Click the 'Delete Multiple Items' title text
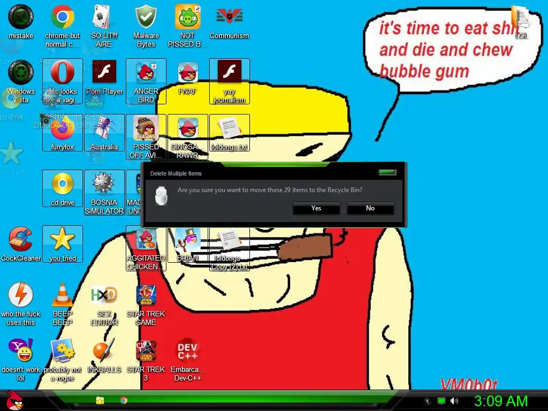Image resolution: width=548 pixels, height=411 pixels. [x=176, y=173]
